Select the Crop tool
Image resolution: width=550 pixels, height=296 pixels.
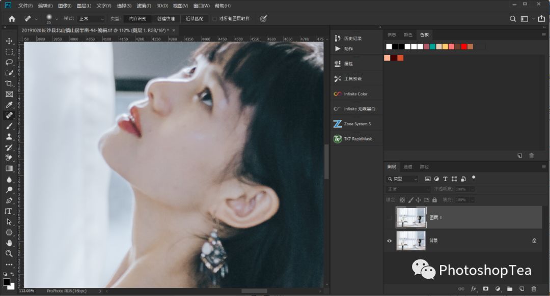tap(9, 83)
